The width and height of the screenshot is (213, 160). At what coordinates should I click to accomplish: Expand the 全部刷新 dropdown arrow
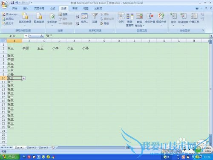click(x=52, y=26)
